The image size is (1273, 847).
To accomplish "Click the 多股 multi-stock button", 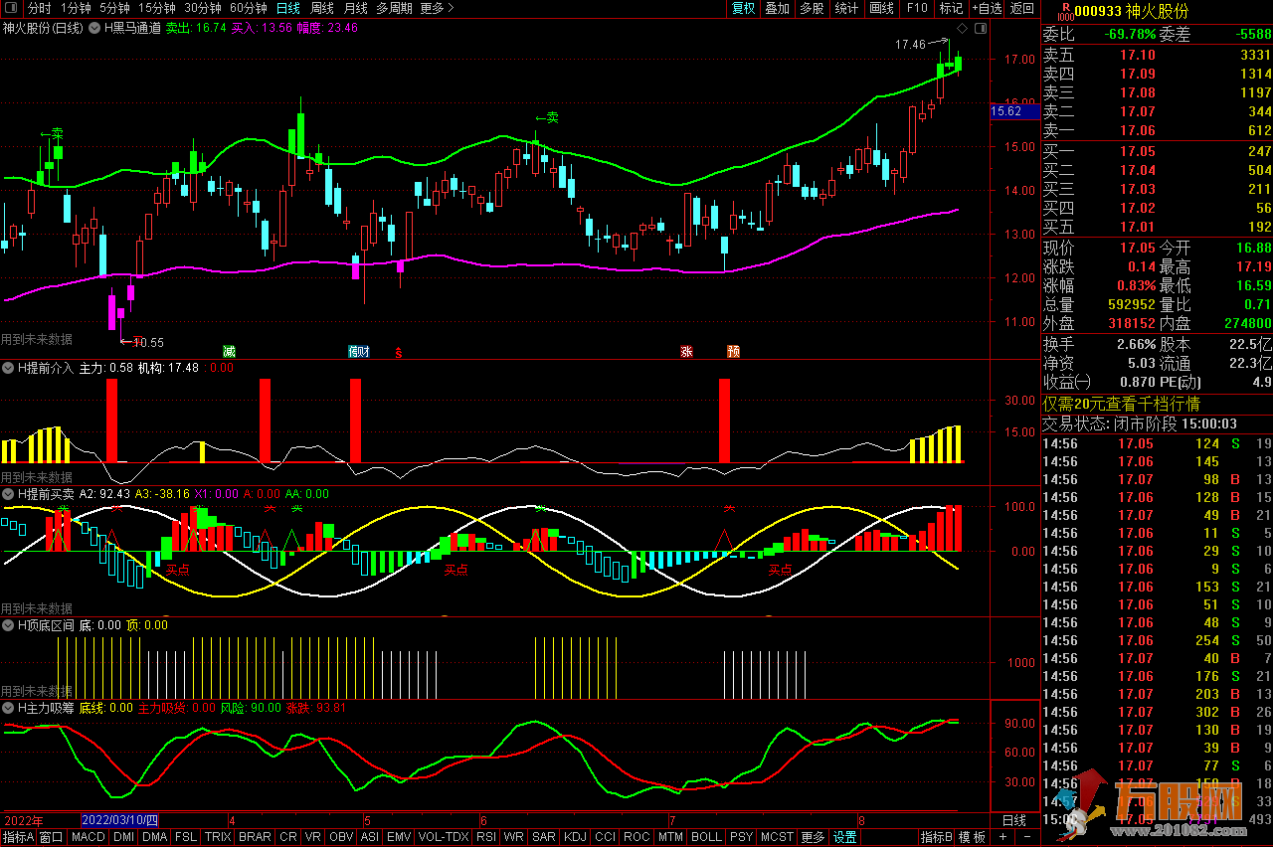I will (812, 8).
